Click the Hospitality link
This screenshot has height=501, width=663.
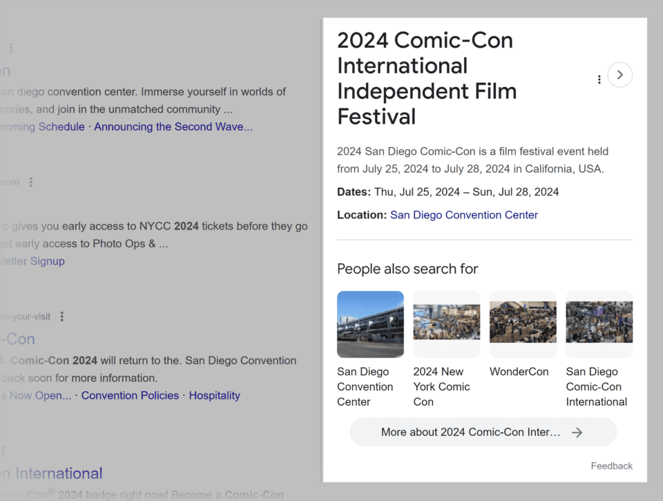point(214,395)
